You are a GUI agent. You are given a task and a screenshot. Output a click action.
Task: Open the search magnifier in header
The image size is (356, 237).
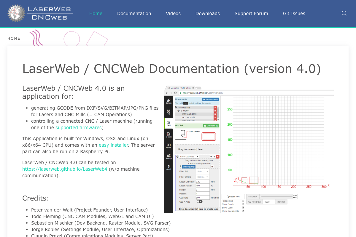[x=344, y=13]
